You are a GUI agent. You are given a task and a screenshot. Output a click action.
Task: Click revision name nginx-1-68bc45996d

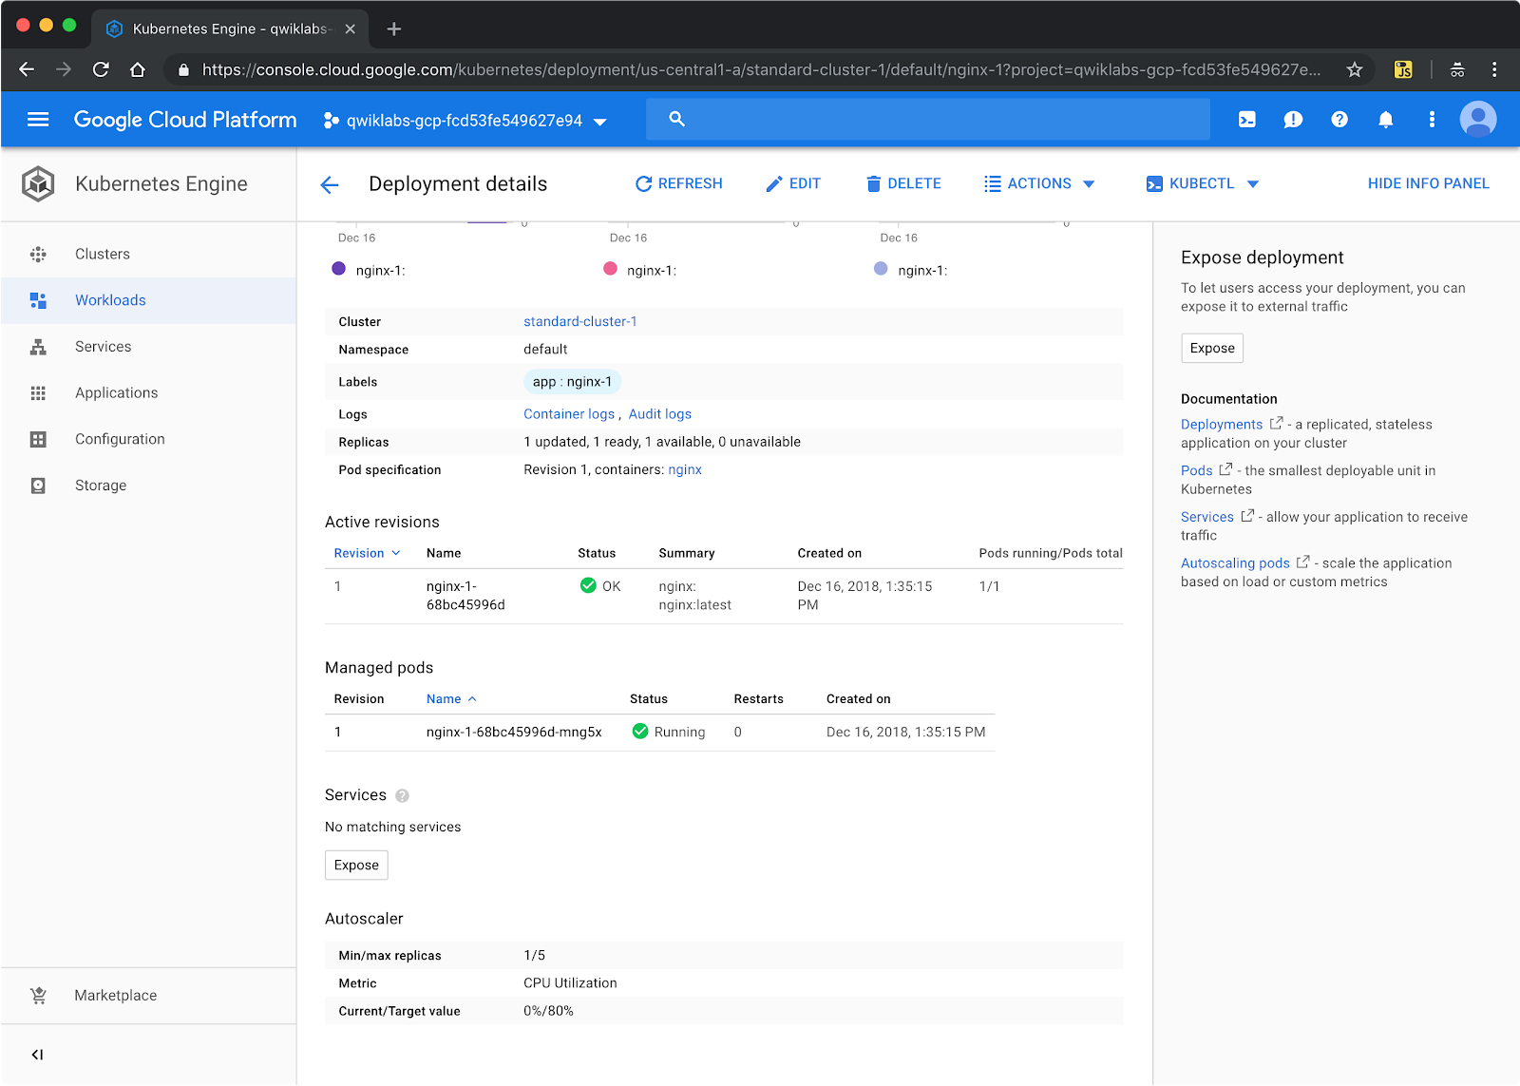click(x=465, y=596)
